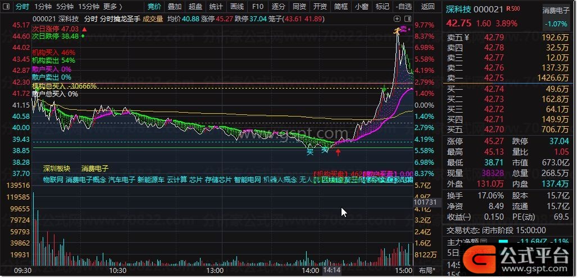Click the 同资 toolbar button
This screenshot has height=278, width=578.
[299, 7]
